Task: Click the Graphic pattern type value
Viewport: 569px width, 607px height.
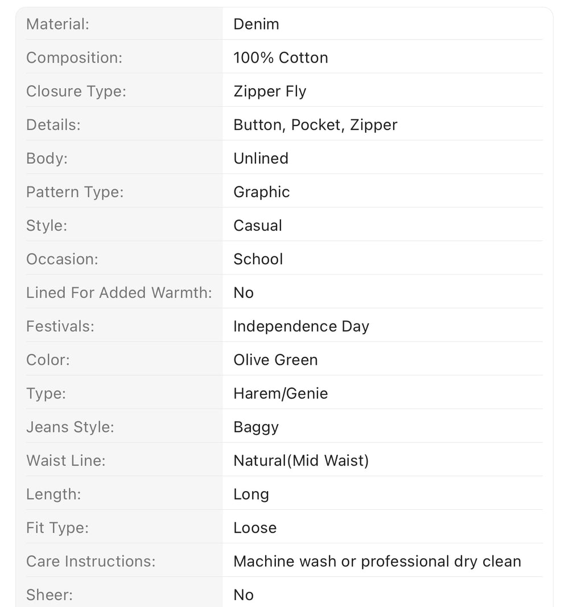Action: (262, 193)
